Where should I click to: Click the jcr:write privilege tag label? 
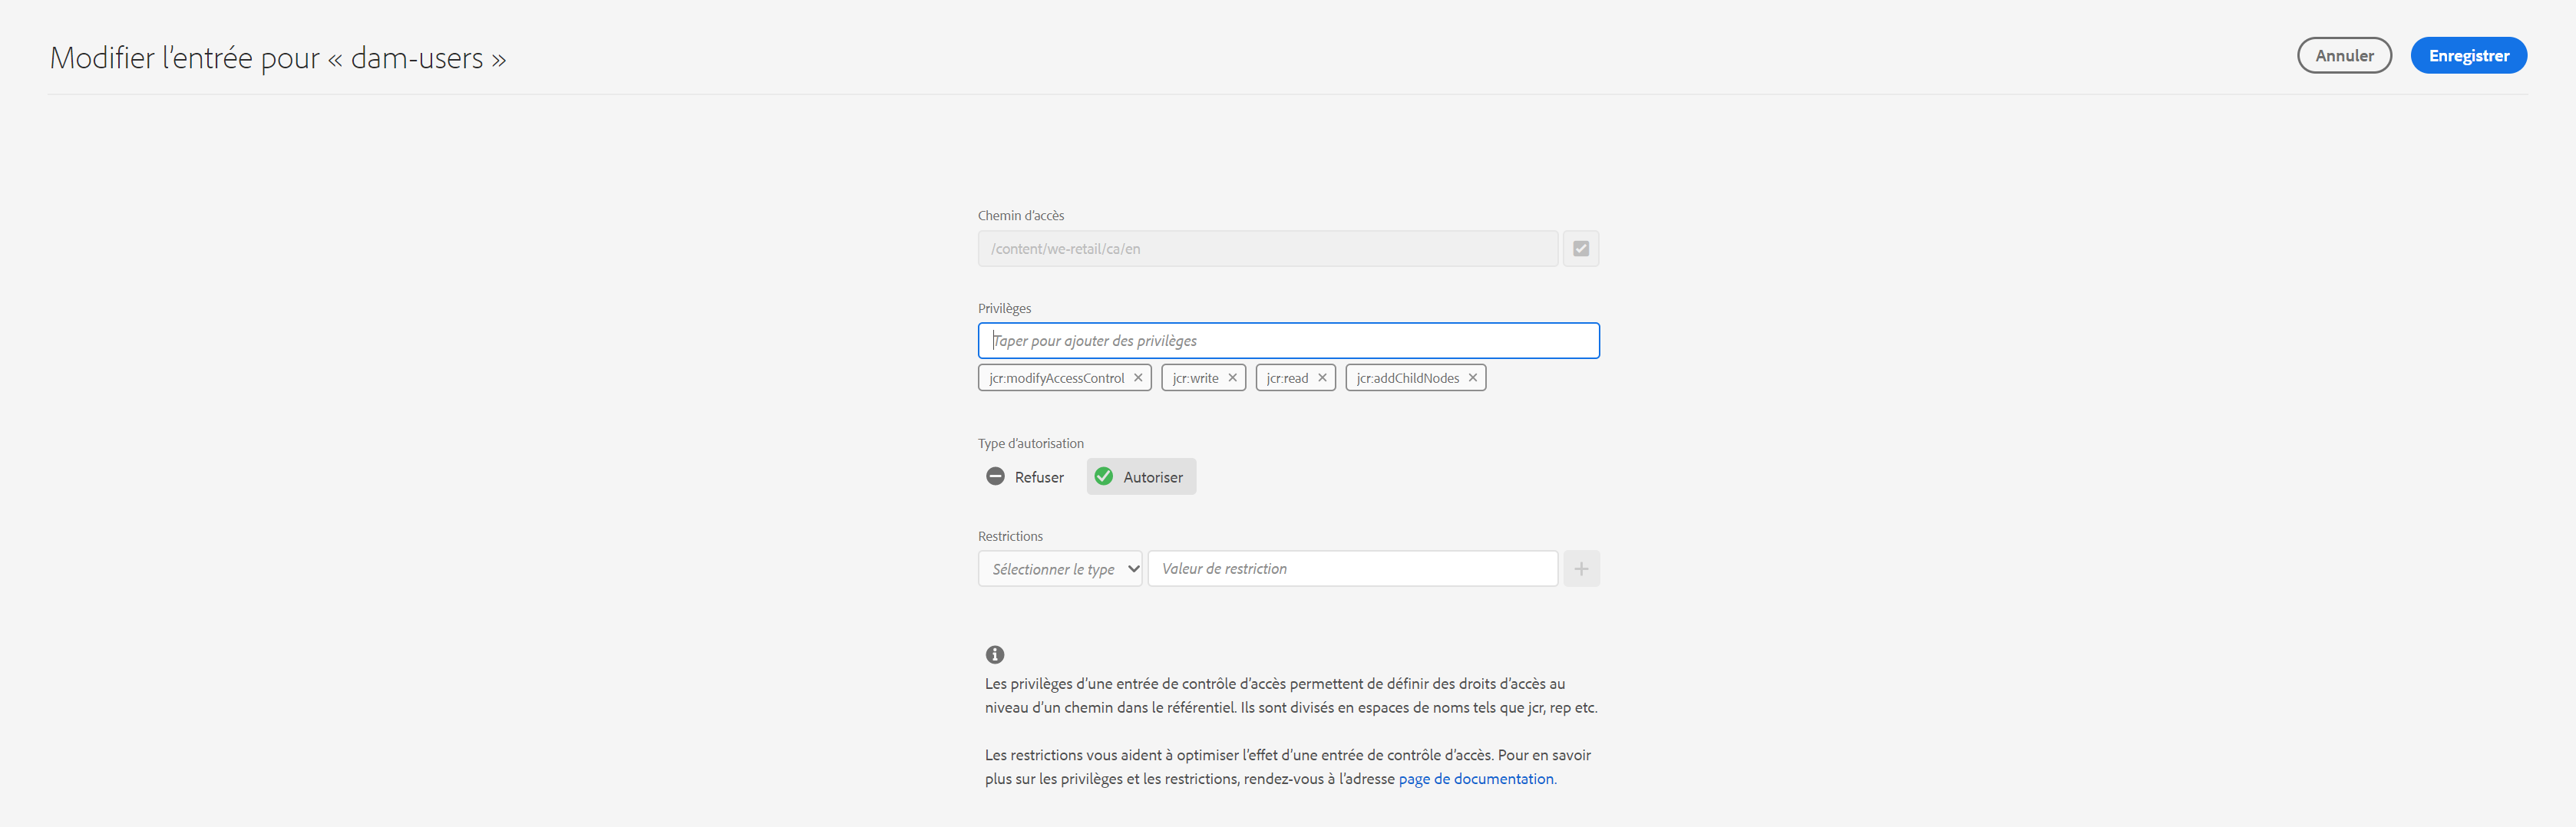click(1195, 378)
